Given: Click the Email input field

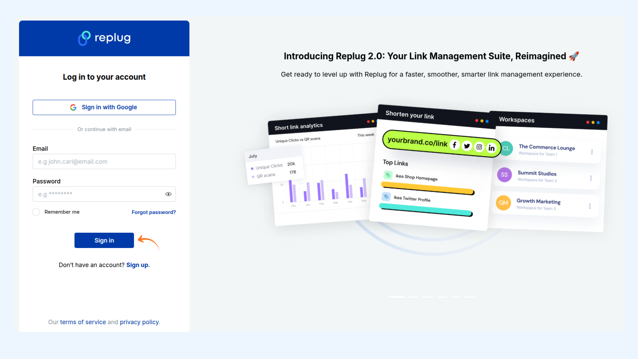Looking at the screenshot, I should click(x=104, y=162).
